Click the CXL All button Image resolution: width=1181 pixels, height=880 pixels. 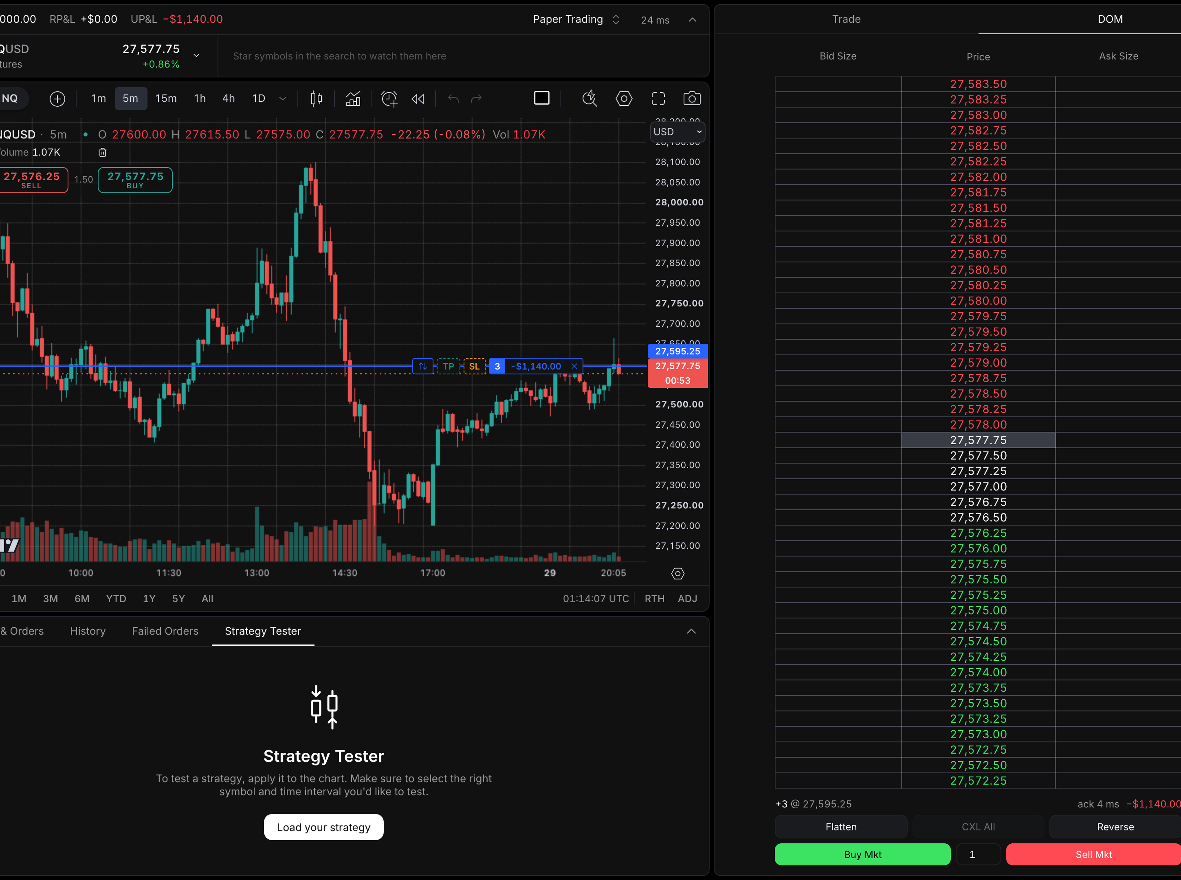click(978, 827)
